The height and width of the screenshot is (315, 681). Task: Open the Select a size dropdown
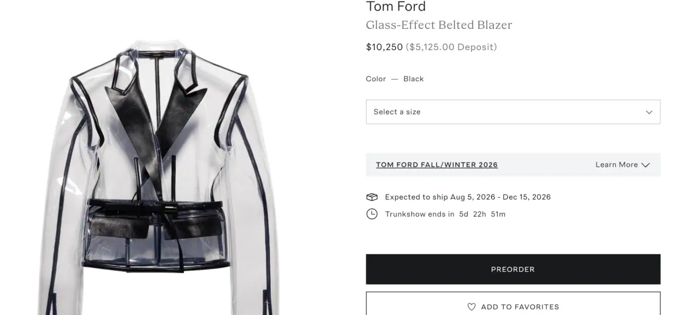[x=512, y=112]
